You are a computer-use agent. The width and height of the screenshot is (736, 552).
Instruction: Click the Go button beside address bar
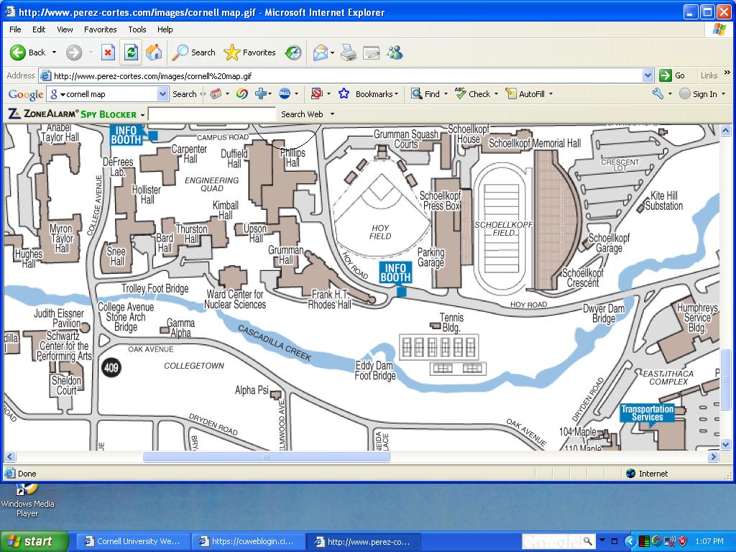click(673, 75)
